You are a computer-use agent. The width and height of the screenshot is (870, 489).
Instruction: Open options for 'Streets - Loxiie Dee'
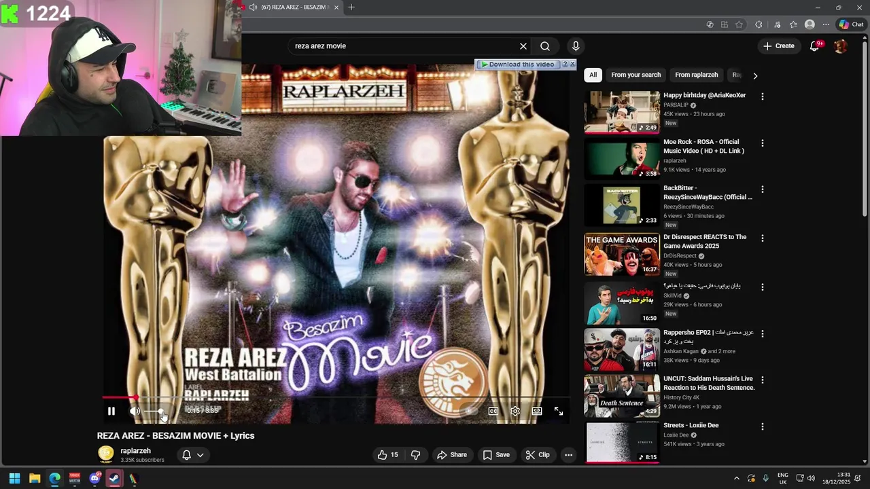tap(763, 427)
